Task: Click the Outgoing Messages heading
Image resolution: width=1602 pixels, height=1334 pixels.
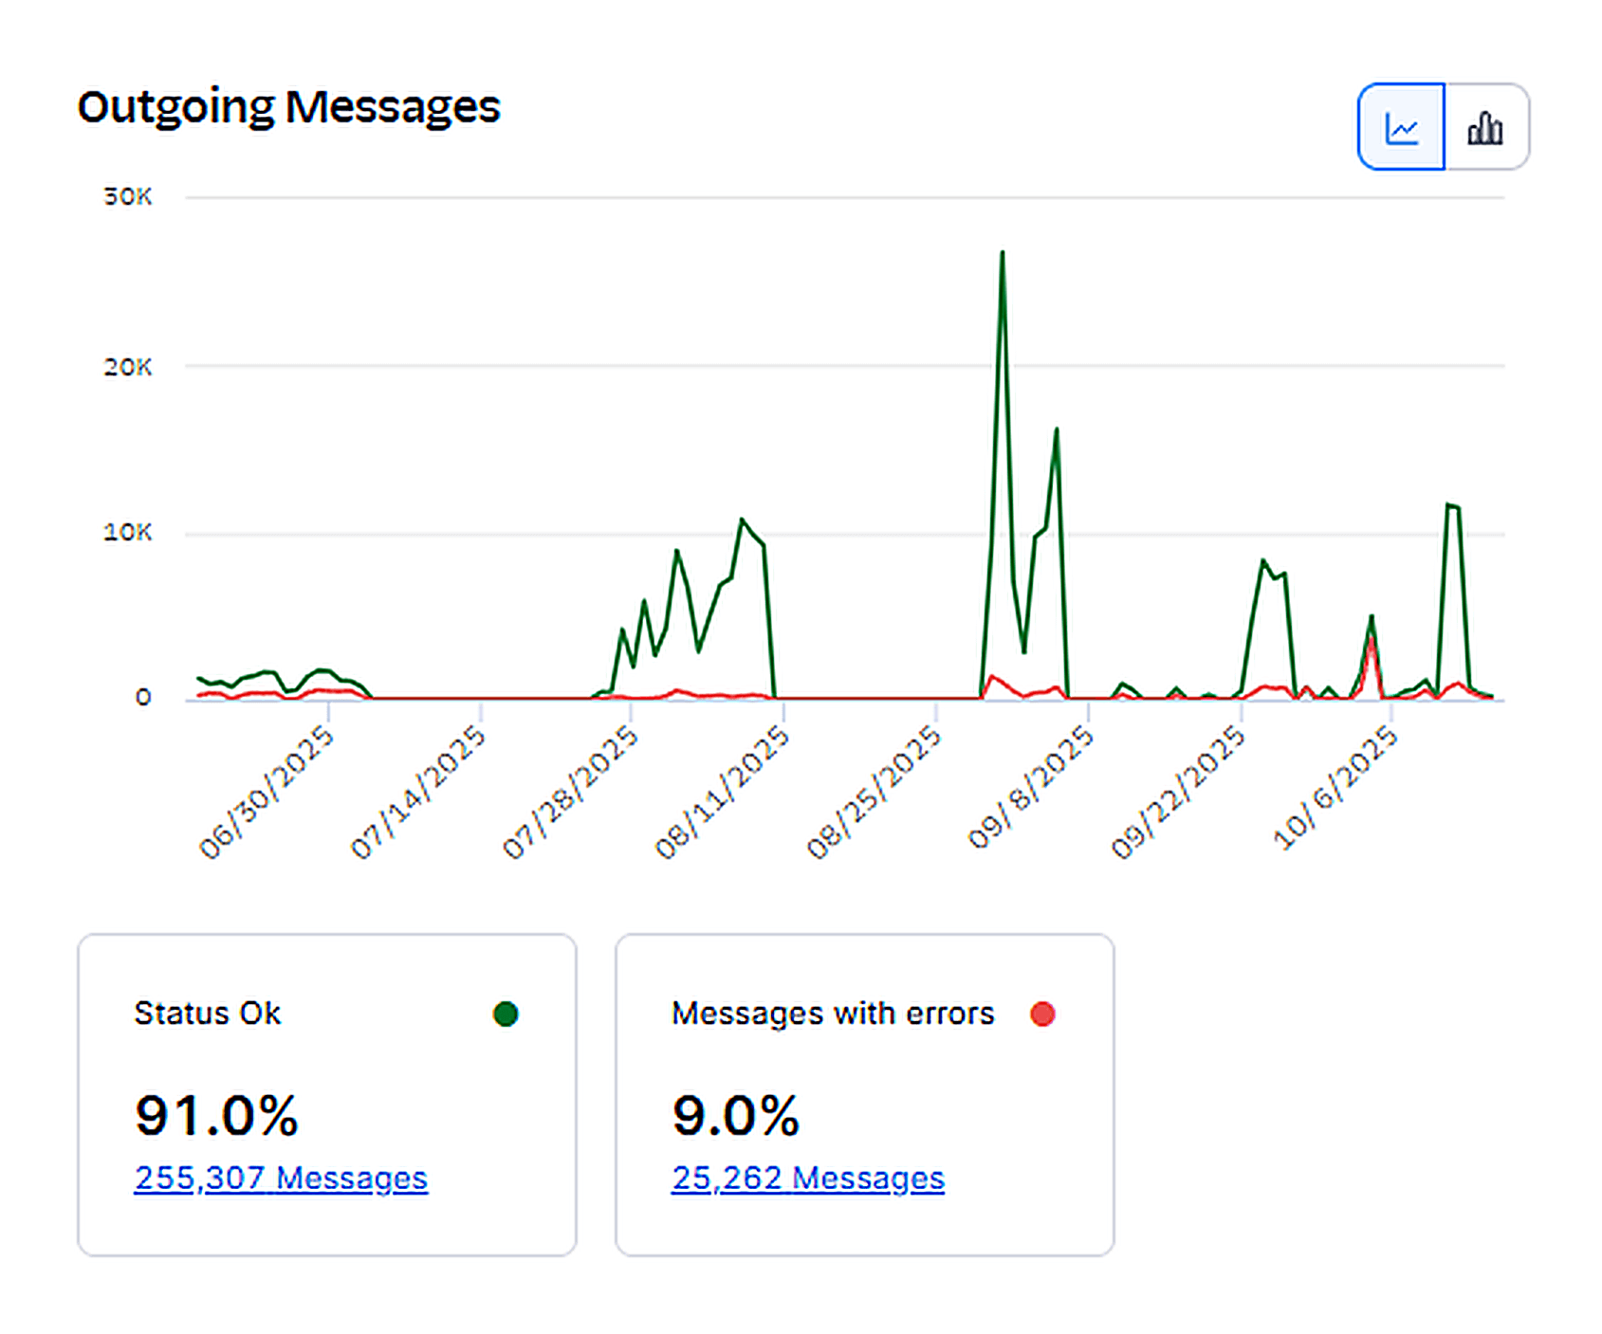Action: tap(288, 107)
